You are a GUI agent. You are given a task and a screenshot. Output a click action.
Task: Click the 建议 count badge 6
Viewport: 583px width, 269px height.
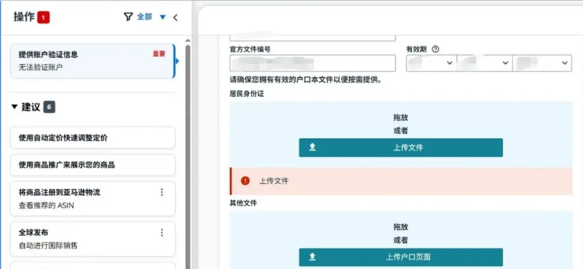pyautogui.click(x=49, y=107)
